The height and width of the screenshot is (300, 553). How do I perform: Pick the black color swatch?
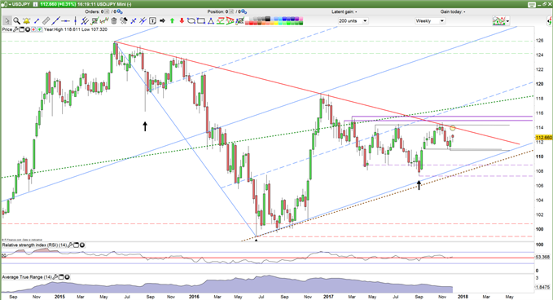pyautogui.click(x=268, y=19)
